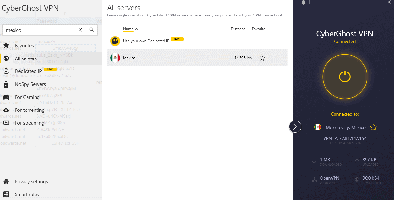Click the 897 KB uploaded value
This screenshot has width=394, height=200.
point(369,160)
